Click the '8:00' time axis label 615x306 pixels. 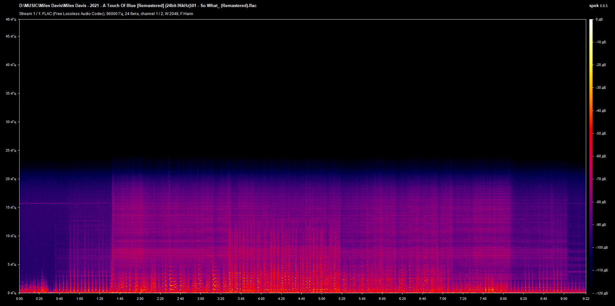(x=504, y=299)
